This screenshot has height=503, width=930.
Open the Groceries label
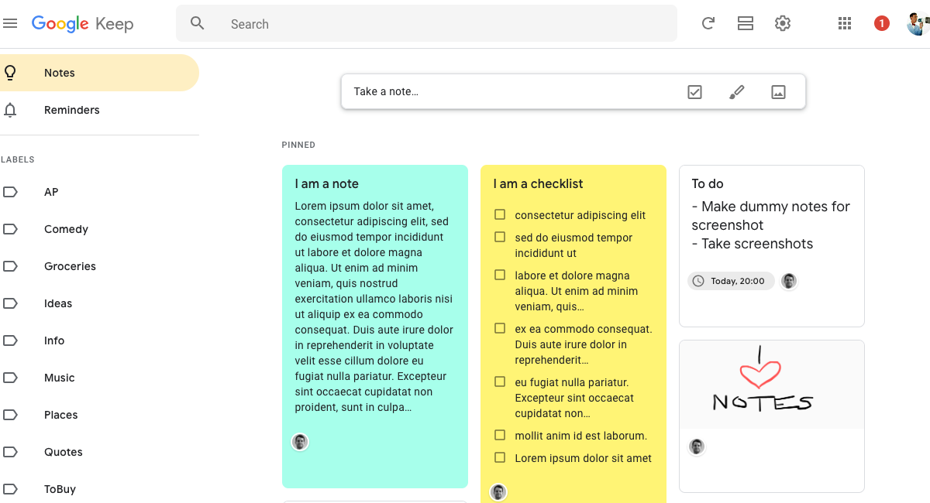70,266
